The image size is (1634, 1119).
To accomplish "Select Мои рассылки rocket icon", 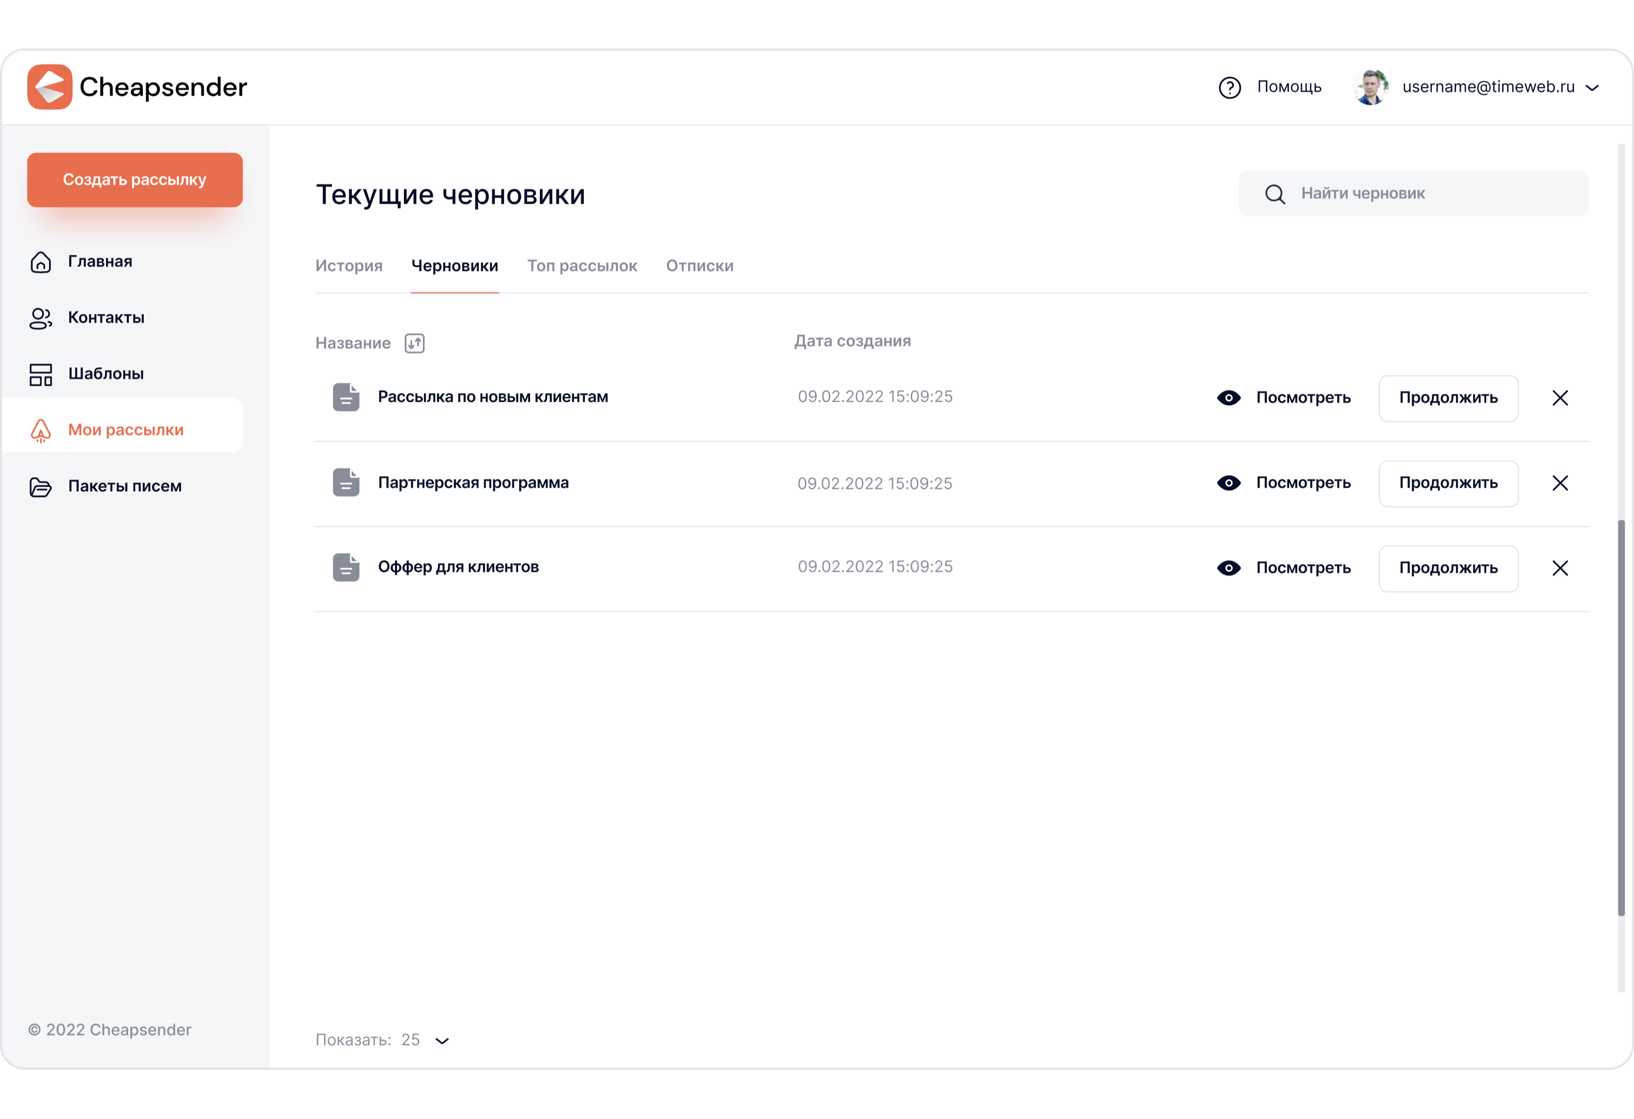I will (41, 430).
